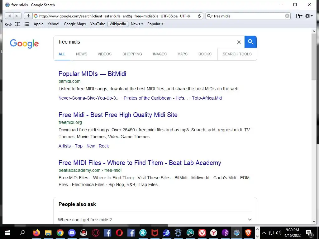Switch to the Videos results tab
The image size is (319, 239).
(x=105, y=54)
